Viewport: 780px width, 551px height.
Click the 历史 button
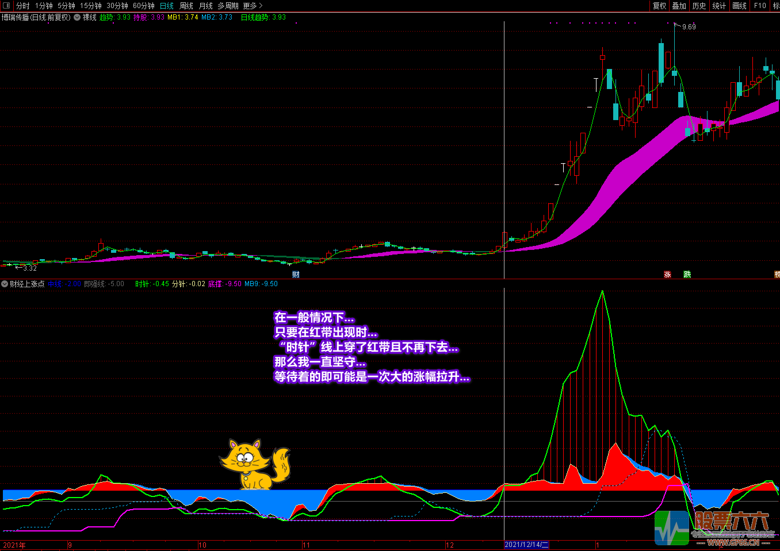[x=699, y=6]
